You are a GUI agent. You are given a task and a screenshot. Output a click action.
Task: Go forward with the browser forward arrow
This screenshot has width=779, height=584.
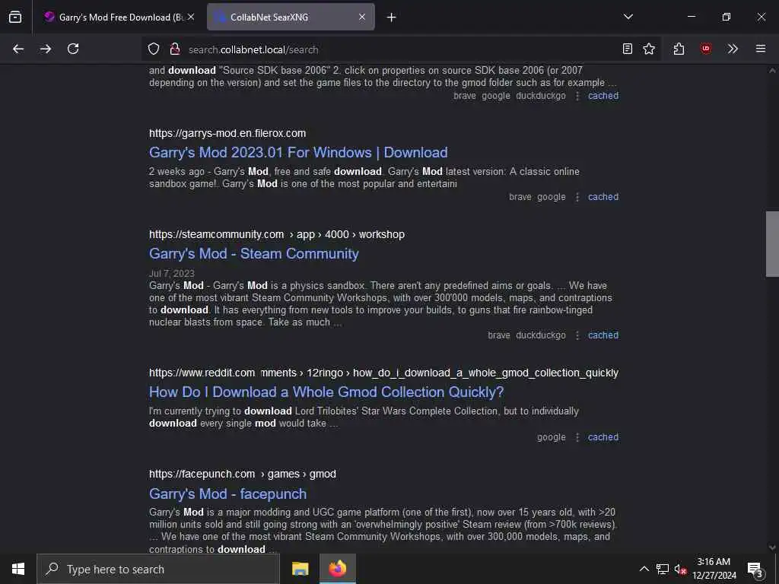[46, 49]
